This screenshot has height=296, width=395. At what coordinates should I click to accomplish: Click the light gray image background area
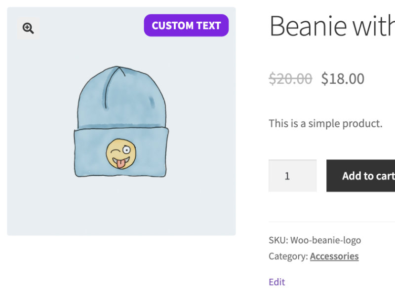[x=49, y=212]
